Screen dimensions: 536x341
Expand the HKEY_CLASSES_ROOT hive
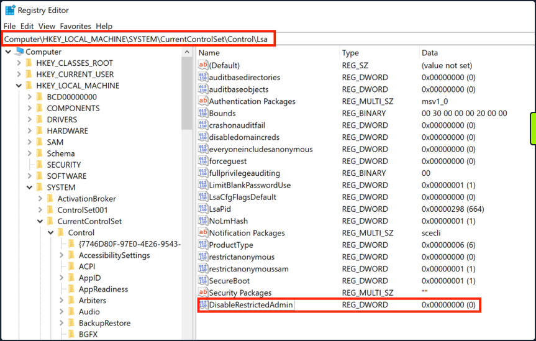point(19,63)
